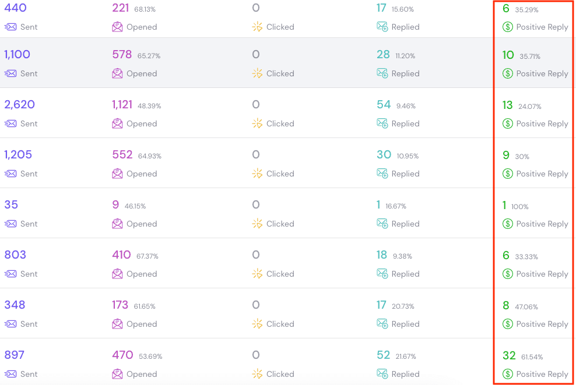576x385 pixels.
Task: Select the 897 Sent value
Action: (x=14, y=355)
